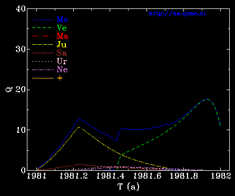This screenshot has width=235, height=196.
Task: Click the http://aa.quae.nl link text
Action: [177, 14]
